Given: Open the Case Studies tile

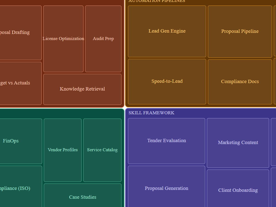Looking at the screenshot, I should [83, 195].
